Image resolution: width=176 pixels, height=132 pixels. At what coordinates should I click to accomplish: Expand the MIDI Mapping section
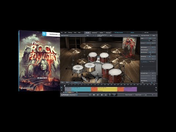point(148,81)
